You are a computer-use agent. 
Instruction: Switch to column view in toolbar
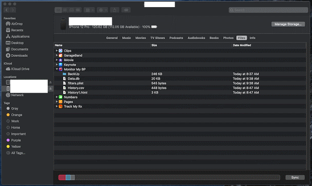point(71,10)
